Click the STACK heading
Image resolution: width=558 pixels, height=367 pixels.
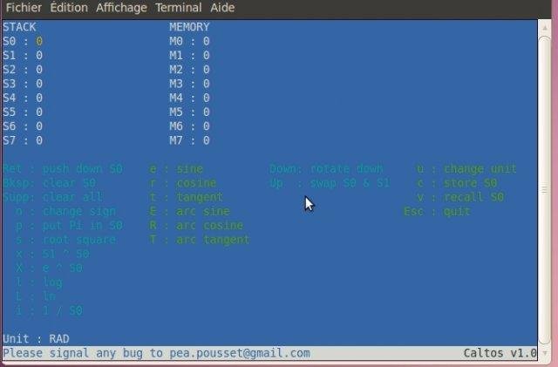[19, 27]
